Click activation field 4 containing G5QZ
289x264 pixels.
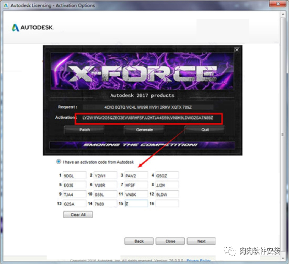point(167,175)
